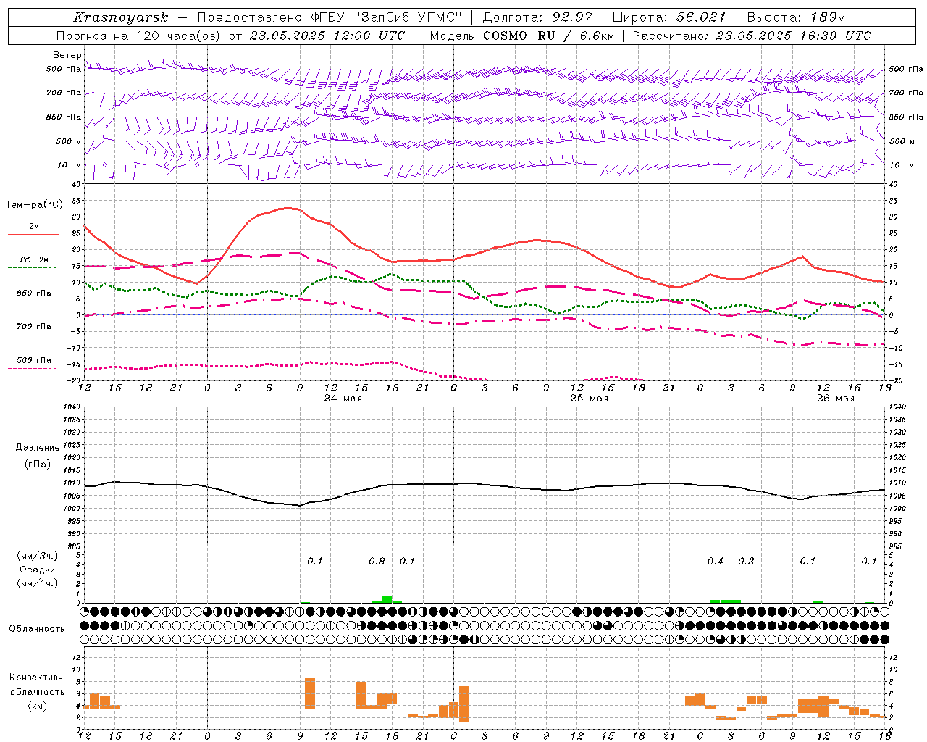Click the (мм/3ч.) precipitation unit label
927x742 pixels.
(x=38, y=556)
